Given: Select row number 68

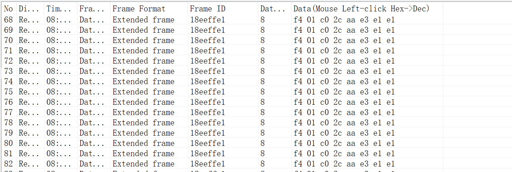Looking at the screenshot, I should tap(8, 20).
